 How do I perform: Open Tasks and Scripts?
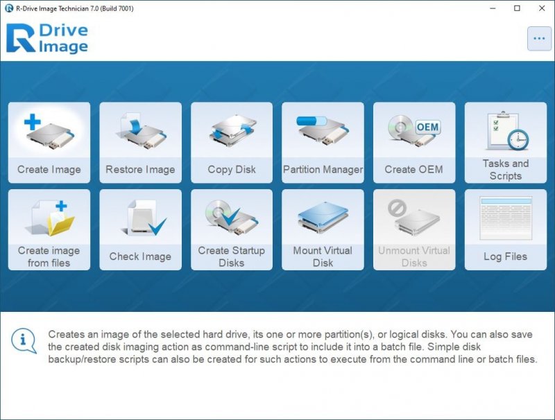[x=506, y=143]
